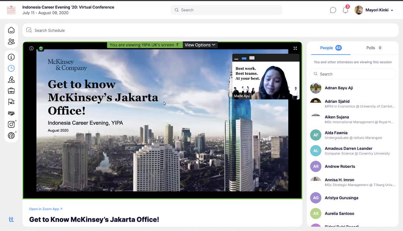Switch to the Polls tab

pyautogui.click(x=374, y=48)
